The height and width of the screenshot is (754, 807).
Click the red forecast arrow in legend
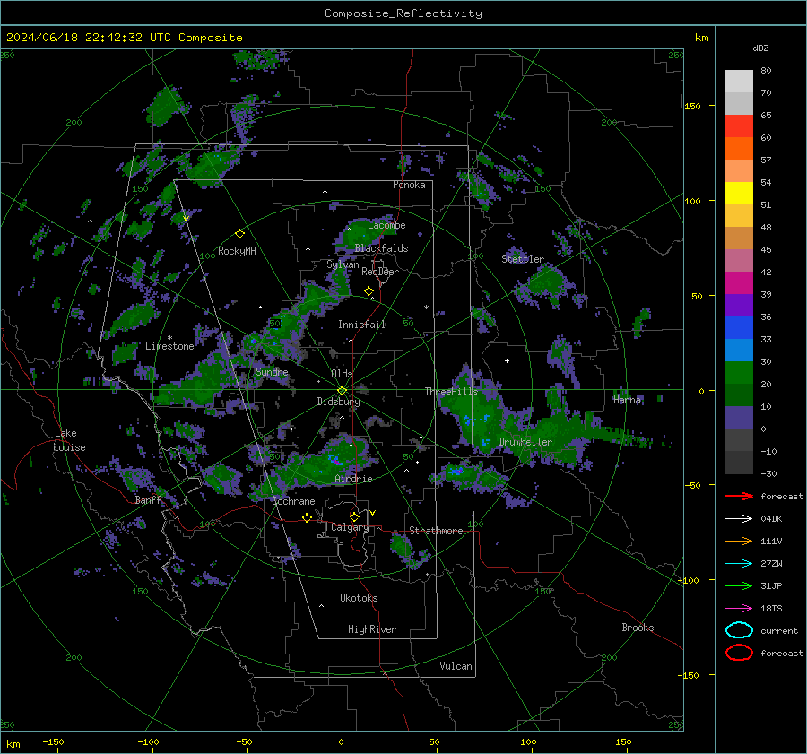[x=739, y=496]
